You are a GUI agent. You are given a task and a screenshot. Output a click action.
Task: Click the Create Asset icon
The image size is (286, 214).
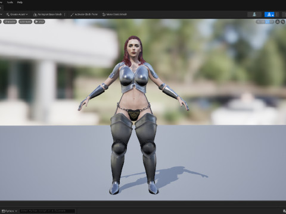[8, 14]
